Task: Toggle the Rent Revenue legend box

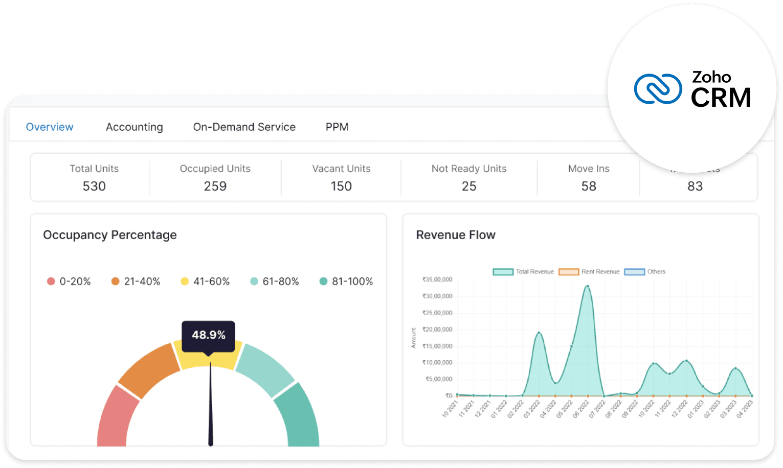Action: tap(568, 272)
